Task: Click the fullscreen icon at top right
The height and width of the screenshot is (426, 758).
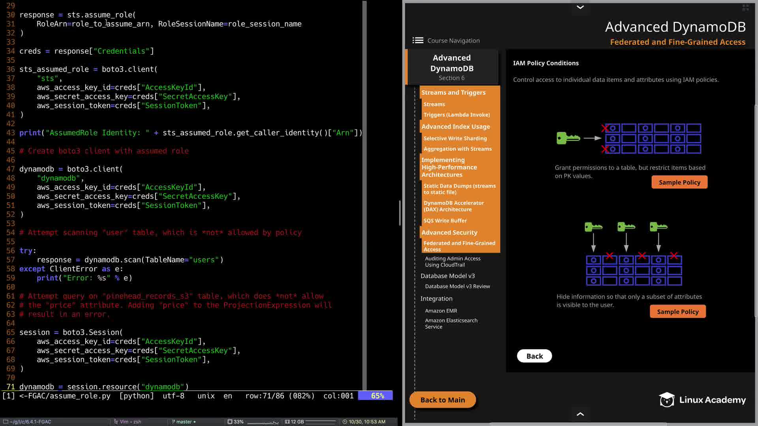Action: [x=745, y=7]
